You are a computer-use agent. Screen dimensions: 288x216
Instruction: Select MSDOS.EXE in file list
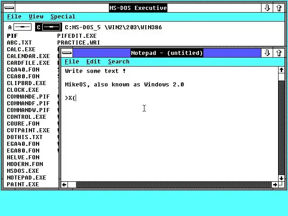pos(23,171)
